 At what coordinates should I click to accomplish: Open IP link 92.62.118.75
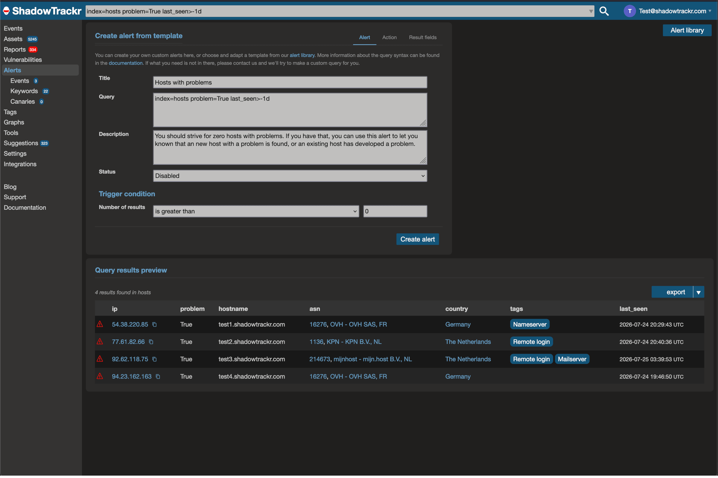(x=130, y=359)
